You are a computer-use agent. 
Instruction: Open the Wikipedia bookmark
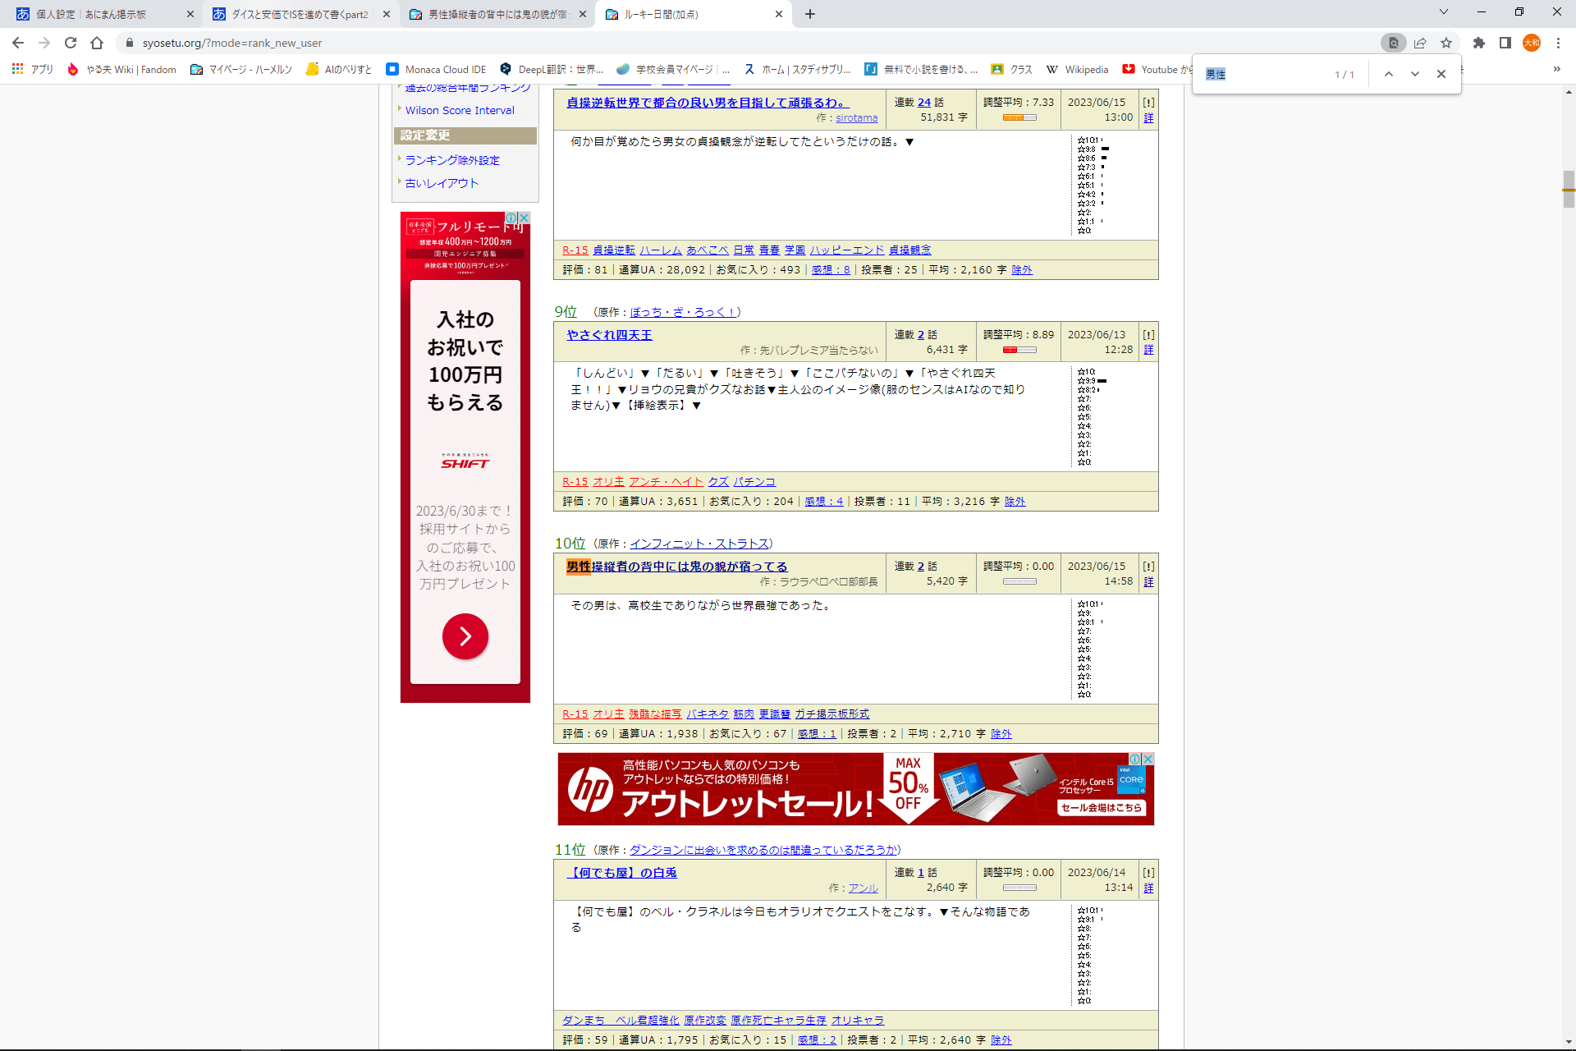1077,69
